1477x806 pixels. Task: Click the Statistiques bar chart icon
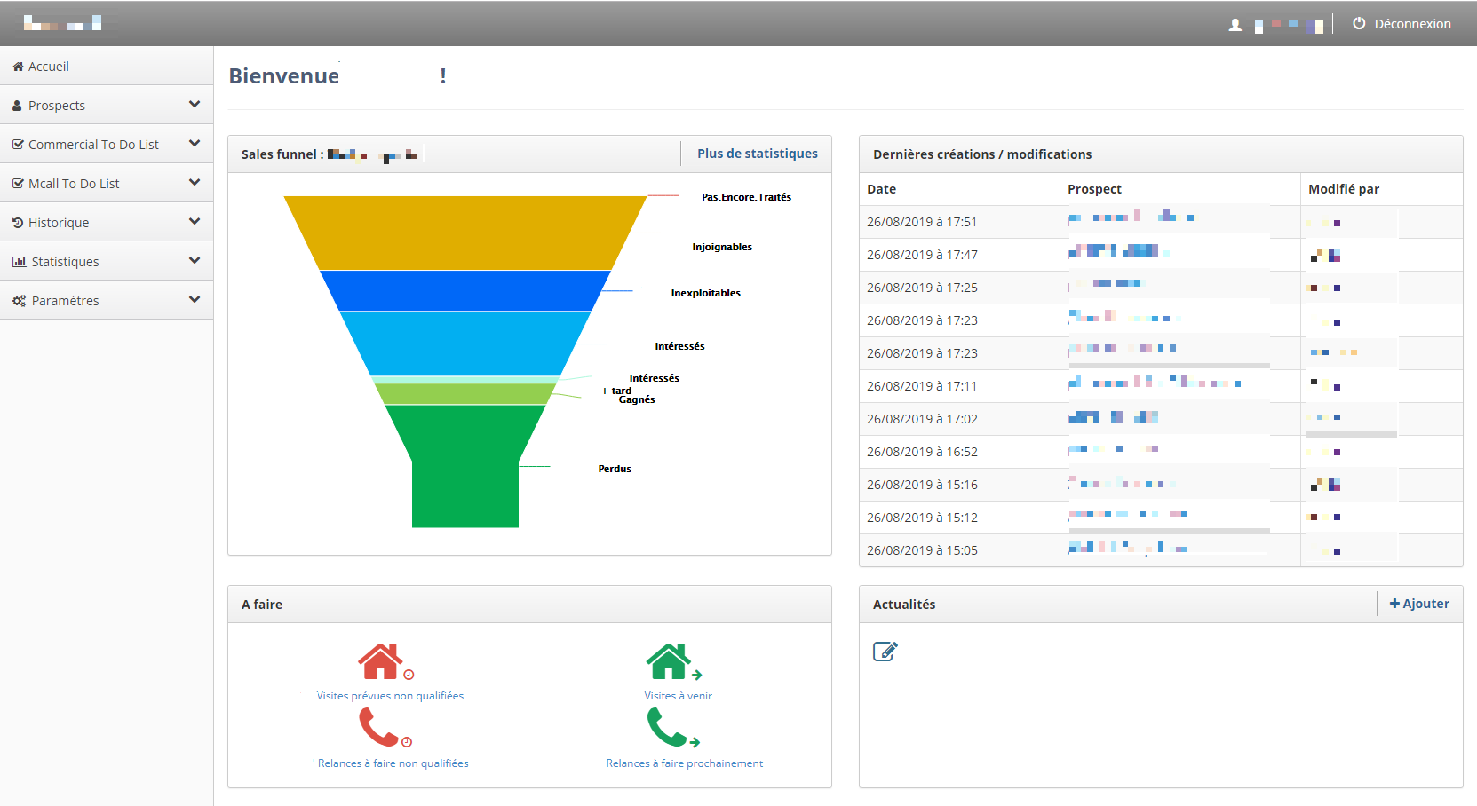coord(19,262)
